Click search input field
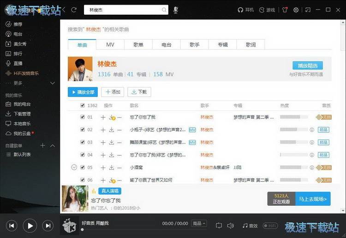The height and width of the screenshot is (238, 346). coord(126,10)
